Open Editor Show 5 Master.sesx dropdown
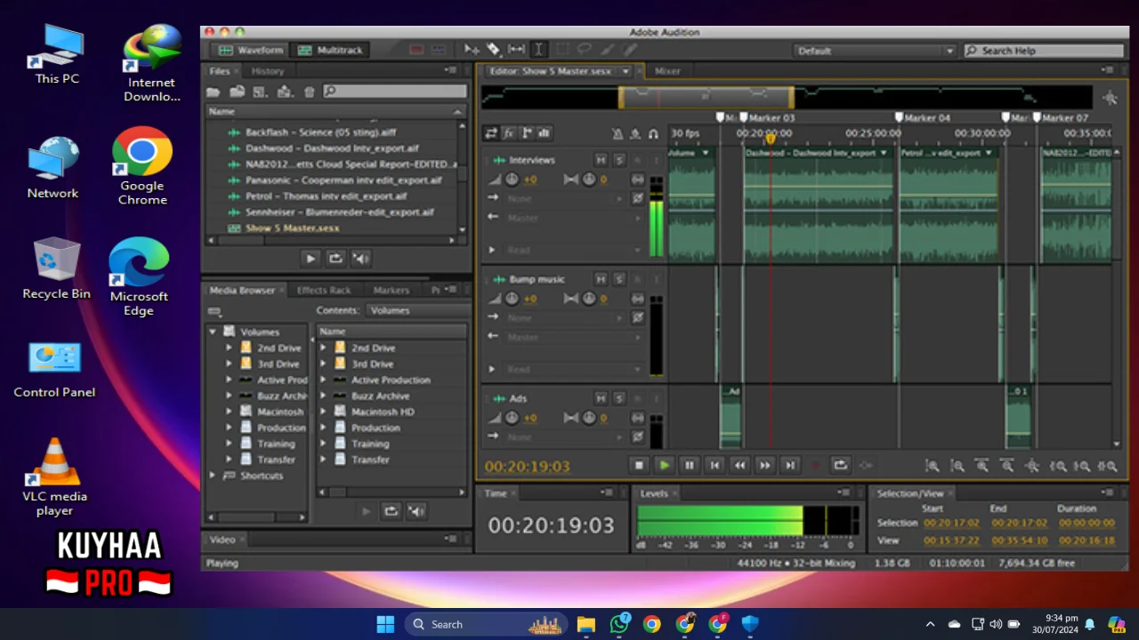This screenshot has height=640, width=1139. point(626,71)
